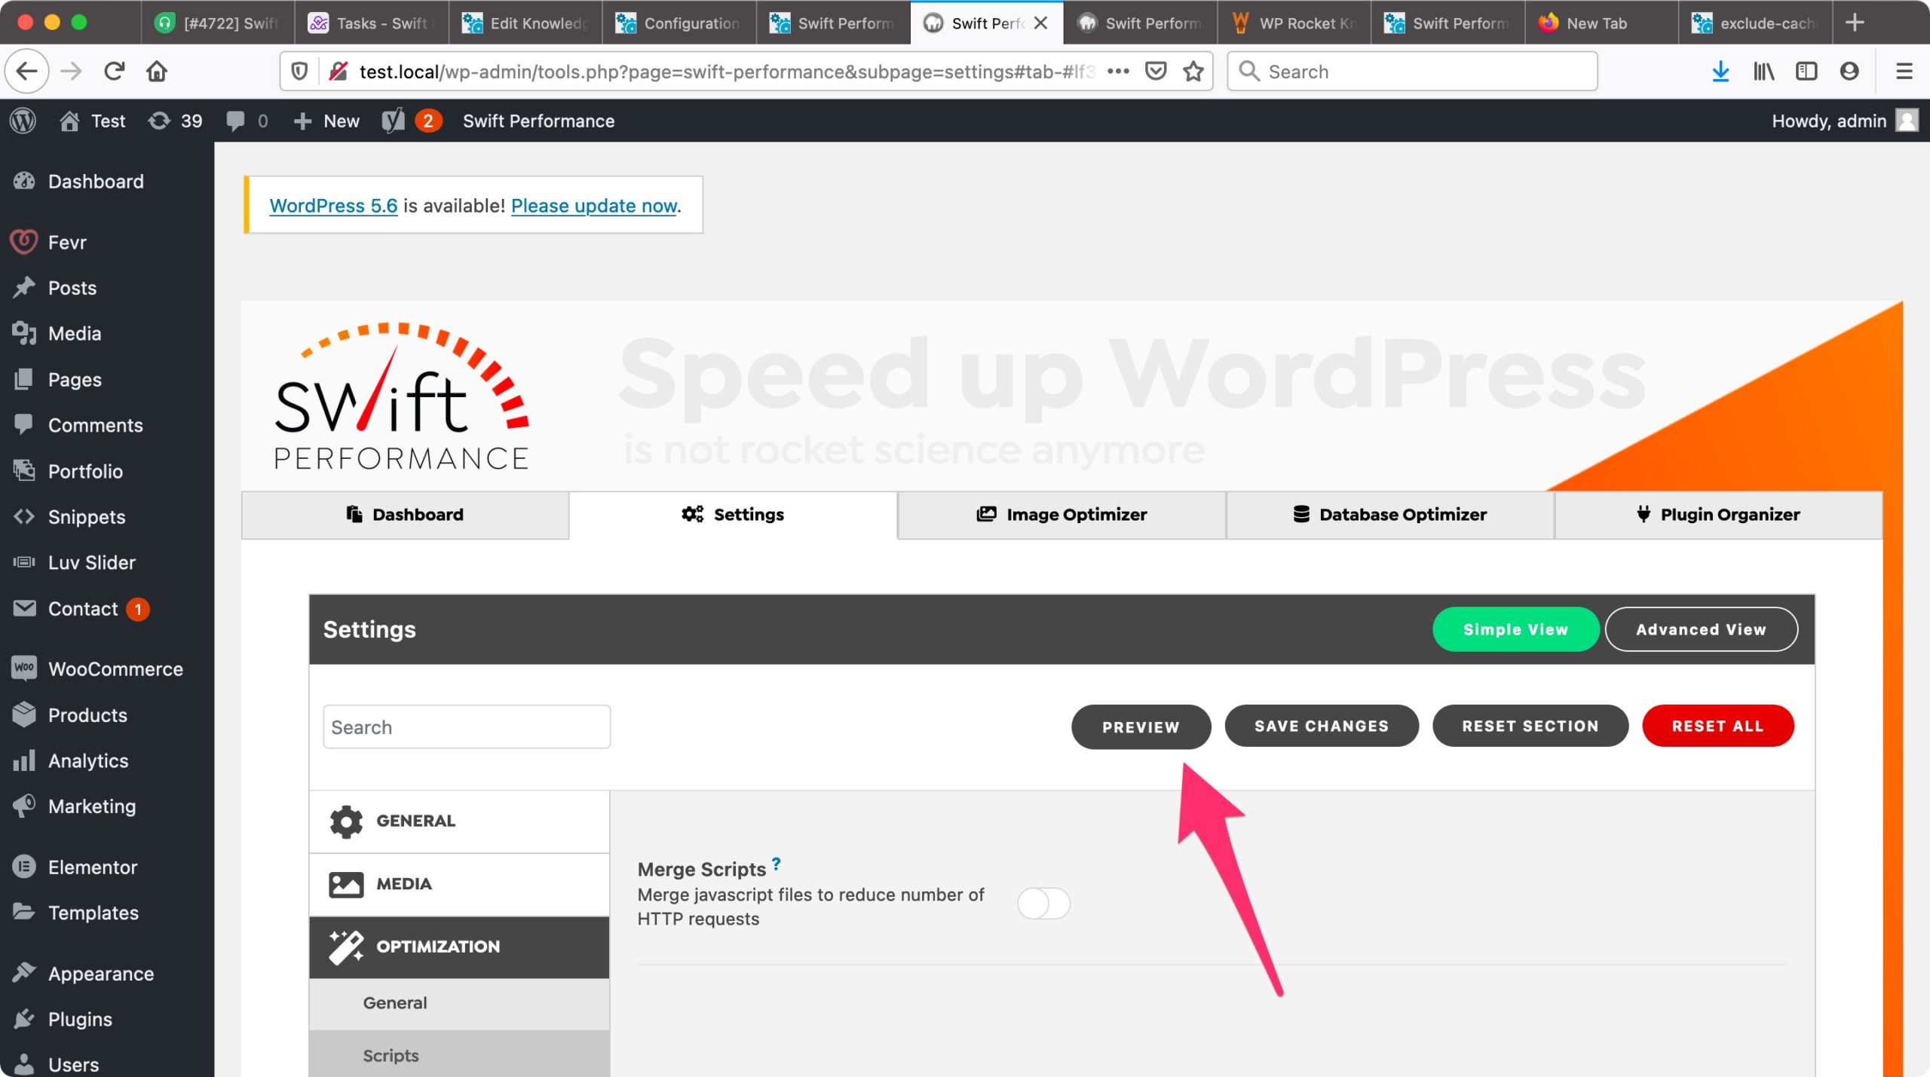Click the PREVIEW button
The width and height of the screenshot is (1930, 1077).
[x=1141, y=727]
